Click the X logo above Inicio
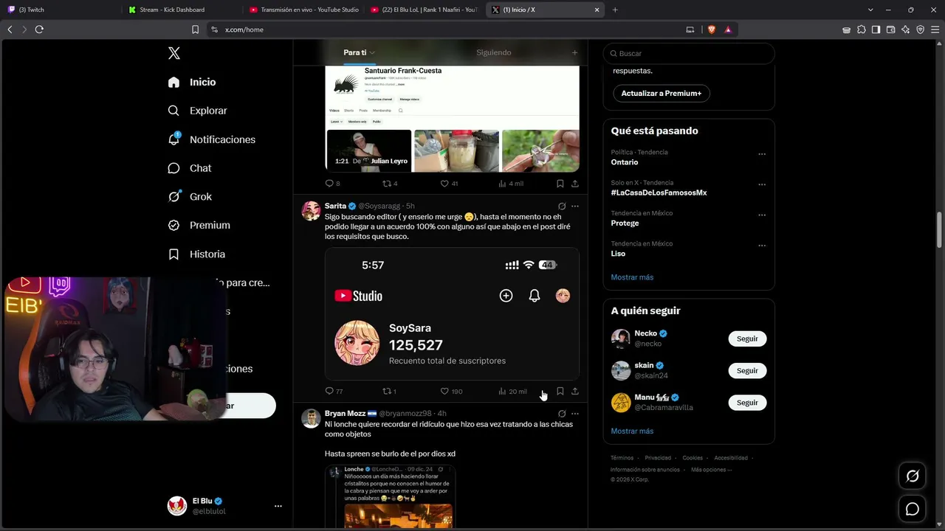Image resolution: width=945 pixels, height=531 pixels. click(174, 53)
